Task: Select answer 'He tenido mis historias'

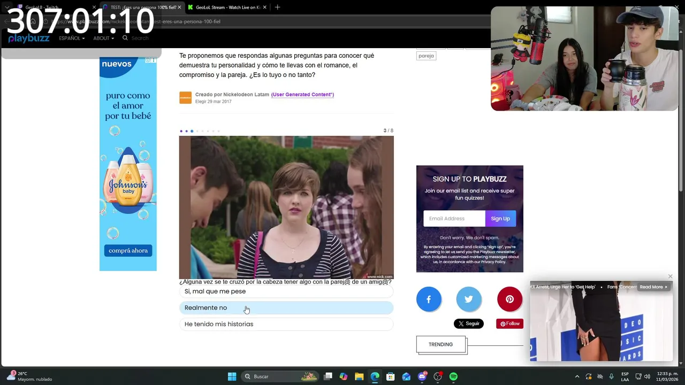Action: (x=286, y=324)
